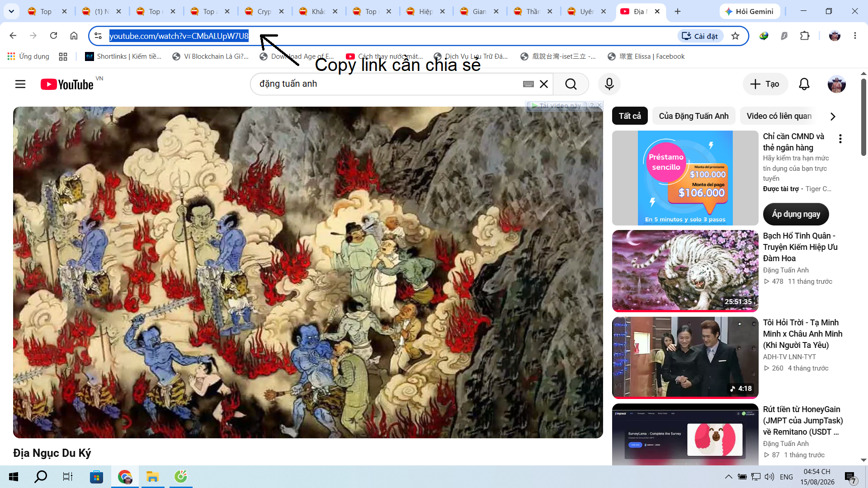This screenshot has width=868, height=488.
Task: View site information in address bar
Action: pyautogui.click(x=98, y=36)
